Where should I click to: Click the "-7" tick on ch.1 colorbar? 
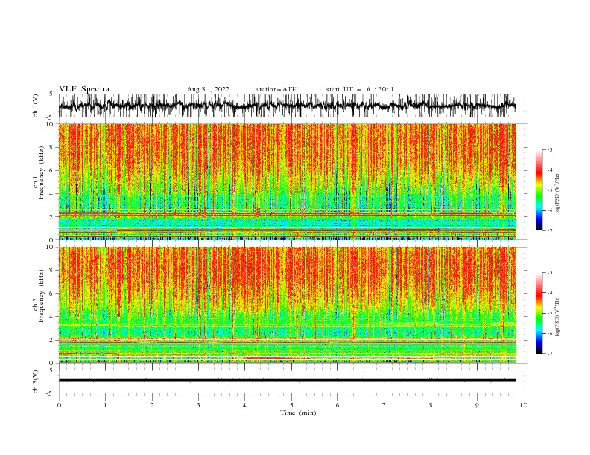pos(550,231)
